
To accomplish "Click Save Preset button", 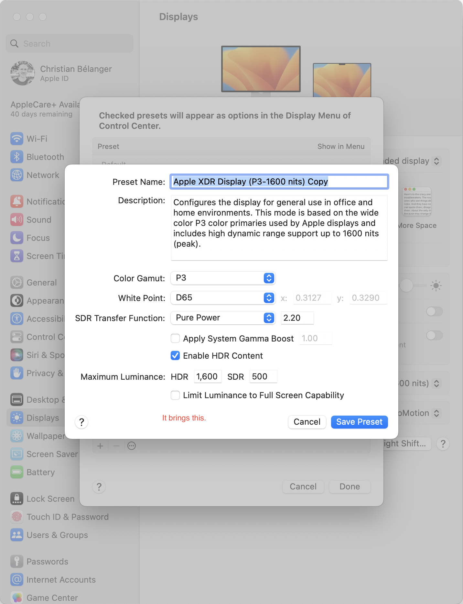I will tap(359, 422).
